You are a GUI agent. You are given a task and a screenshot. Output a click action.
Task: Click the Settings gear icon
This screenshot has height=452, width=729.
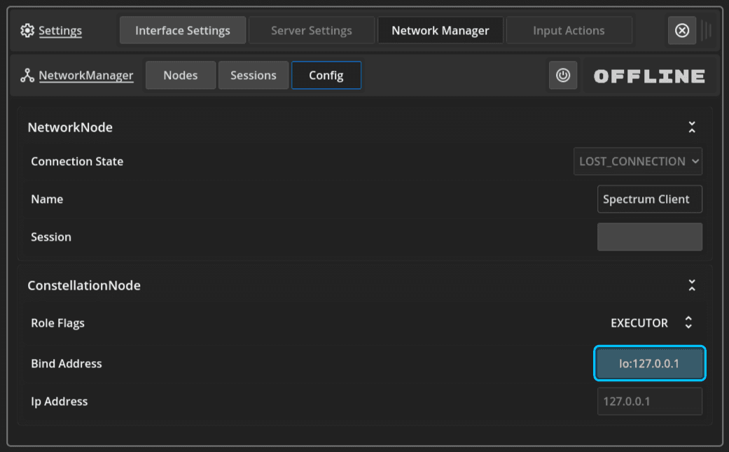[27, 31]
